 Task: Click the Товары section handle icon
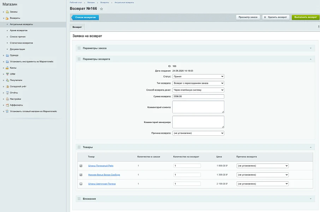coord(79,147)
